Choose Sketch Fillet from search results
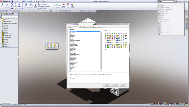The width and height of the screenshot is (189, 107). click(164, 11)
